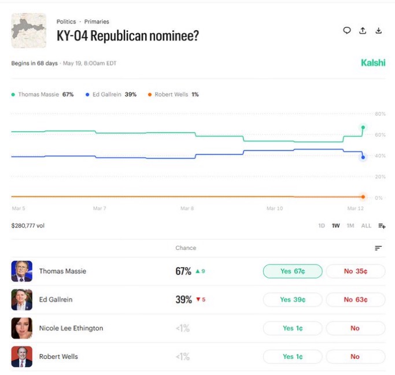Click the KY-04 district map thumbnail
Image resolution: width=395 pixels, height=375 pixels.
click(x=29, y=31)
